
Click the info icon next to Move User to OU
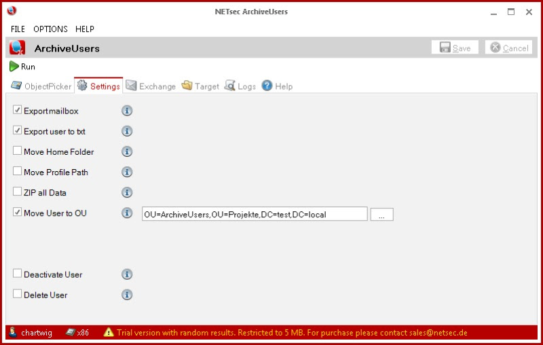pyautogui.click(x=127, y=213)
